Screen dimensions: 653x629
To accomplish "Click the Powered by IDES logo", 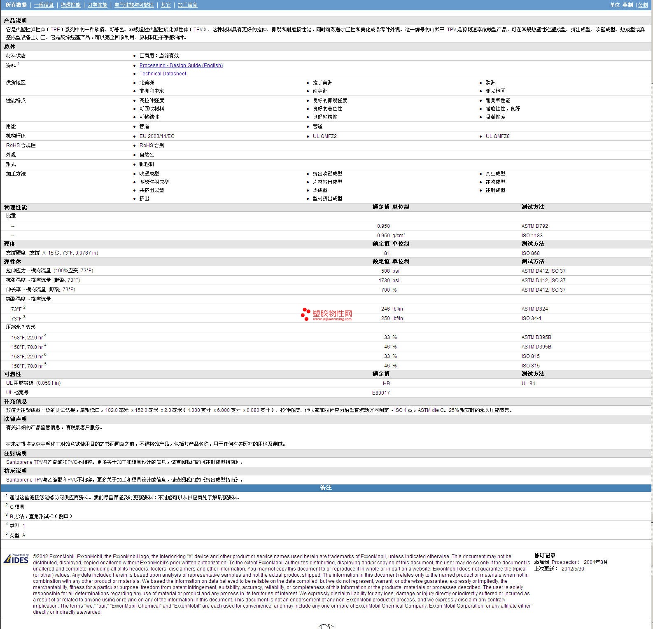I will [16, 559].
